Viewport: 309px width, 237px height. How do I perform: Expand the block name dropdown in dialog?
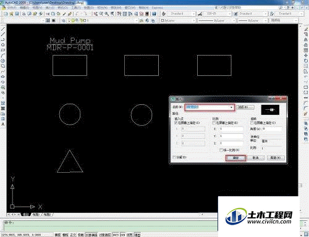(x=231, y=107)
